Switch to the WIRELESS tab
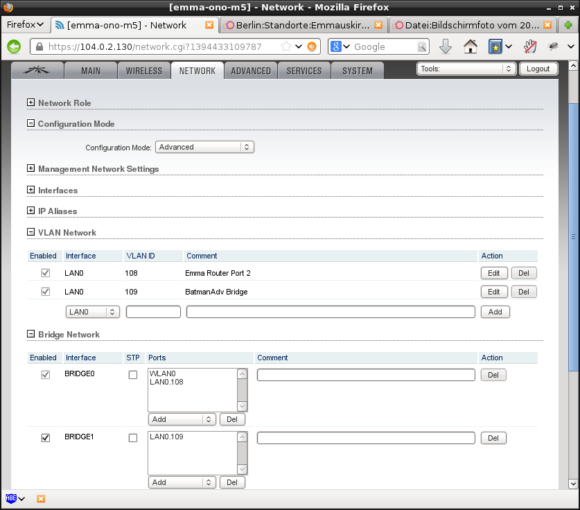The image size is (580, 510). (x=144, y=71)
